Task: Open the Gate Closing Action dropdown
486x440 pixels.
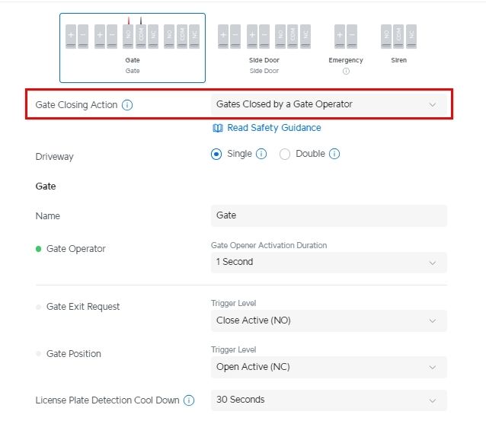Action: [x=328, y=104]
